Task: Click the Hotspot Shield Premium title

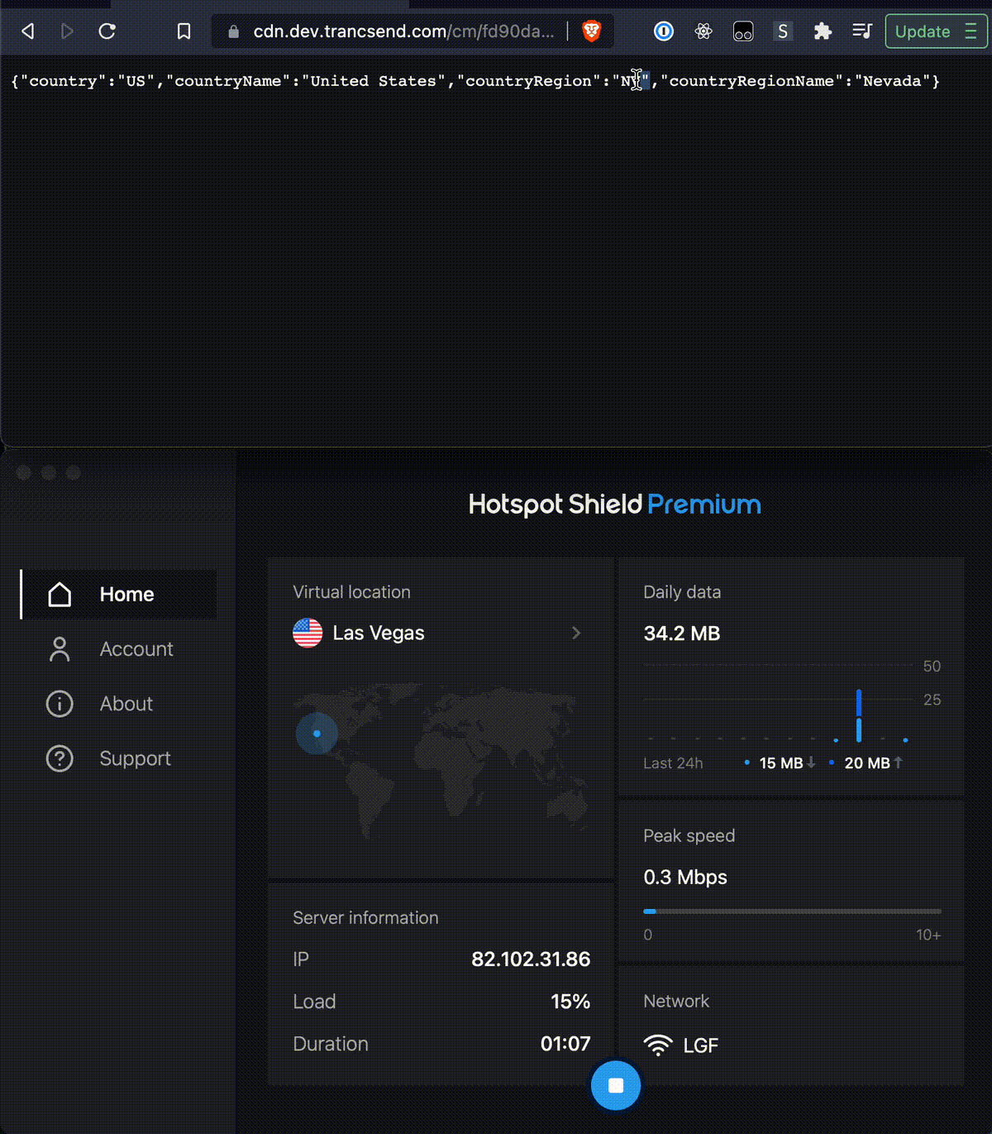Action: [614, 505]
